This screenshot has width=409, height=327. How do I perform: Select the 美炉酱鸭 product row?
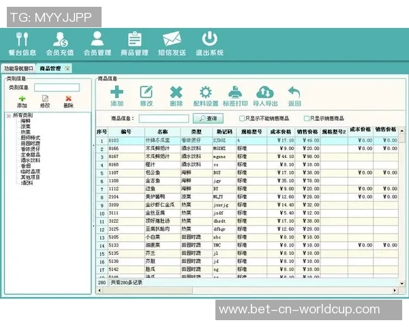[247, 197]
